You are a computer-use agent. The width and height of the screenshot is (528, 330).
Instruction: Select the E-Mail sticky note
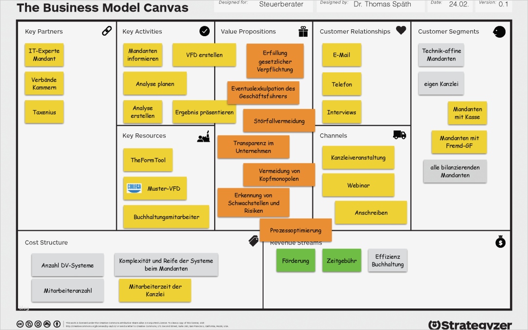pyautogui.click(x=342, y=55)
